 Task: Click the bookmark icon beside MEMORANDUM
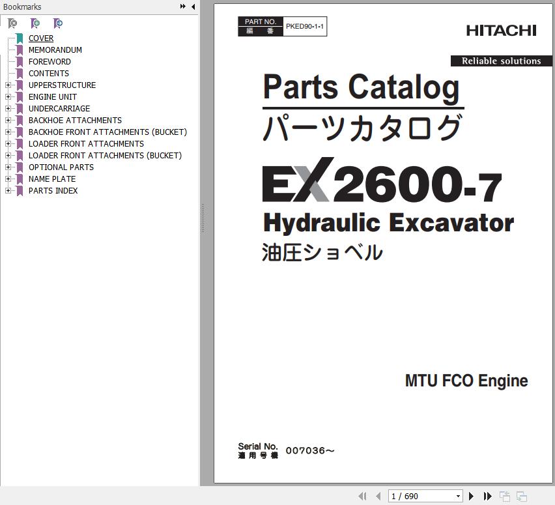pos(20,50)
